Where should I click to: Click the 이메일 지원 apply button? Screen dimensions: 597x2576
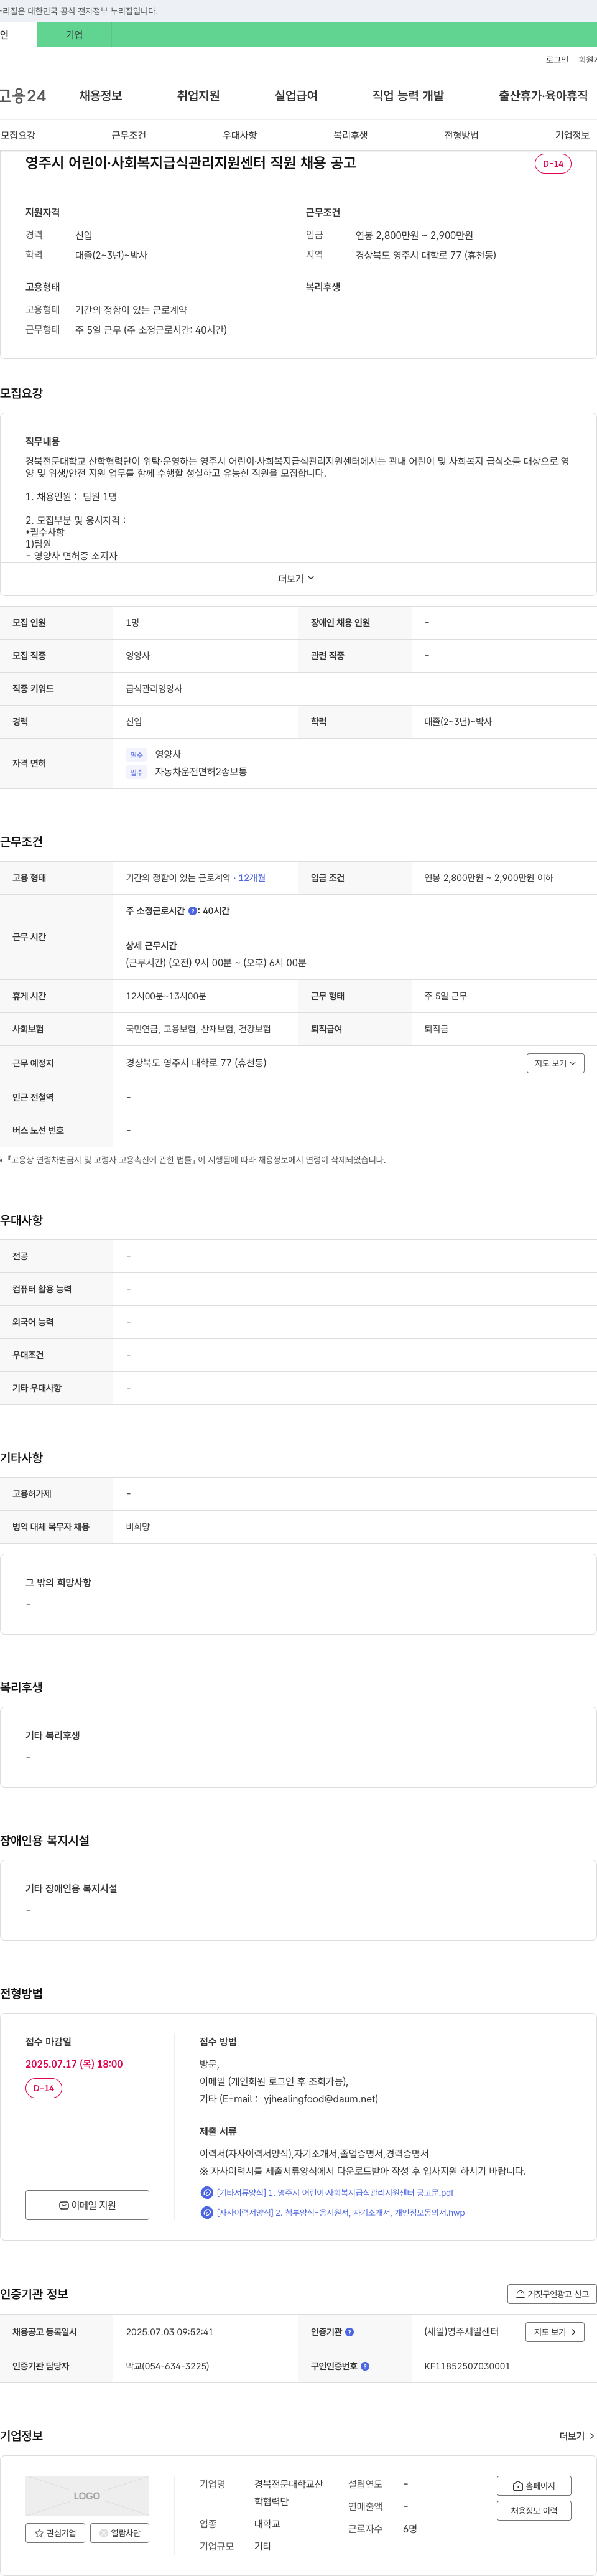pyautogui.click(x=87, y=2205)
